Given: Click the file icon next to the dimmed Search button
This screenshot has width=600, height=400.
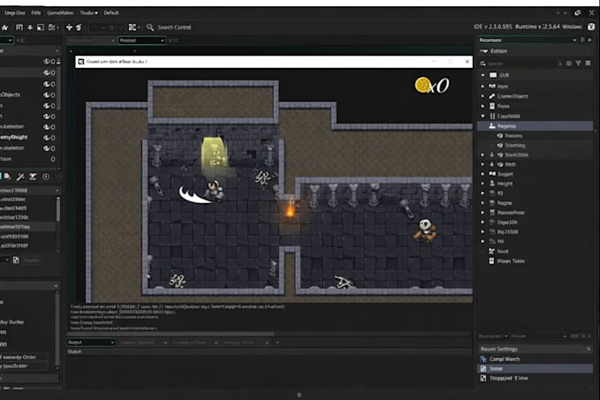Looking at the screenshot, I should [x=16, y=260].
